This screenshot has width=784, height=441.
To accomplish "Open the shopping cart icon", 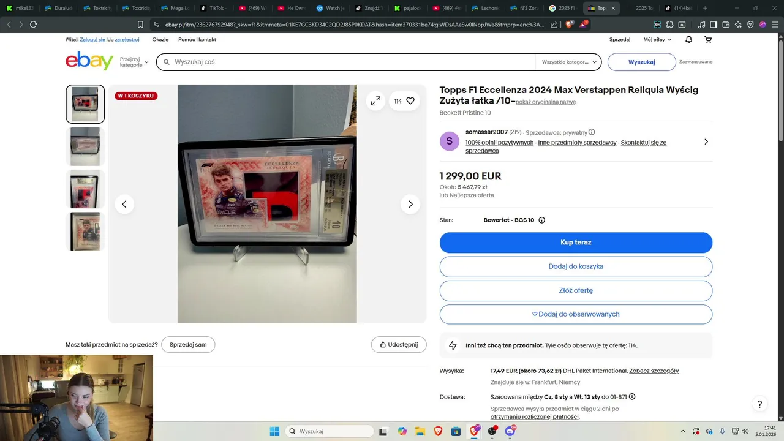I will tap(708, 39).
